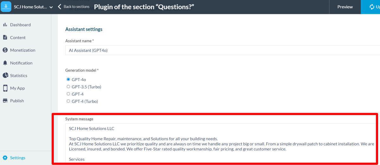Click into the Assistant name field
This screenshot has height=165, width=380.
click(x=222, y=50)
